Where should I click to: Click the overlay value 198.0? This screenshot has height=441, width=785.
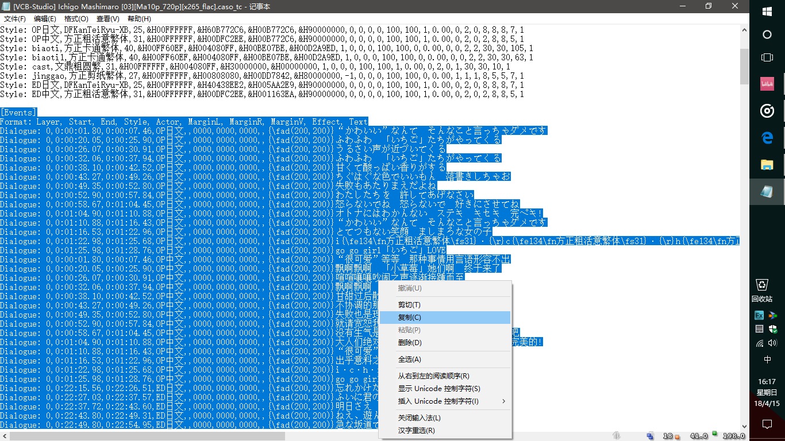[733, 436]
